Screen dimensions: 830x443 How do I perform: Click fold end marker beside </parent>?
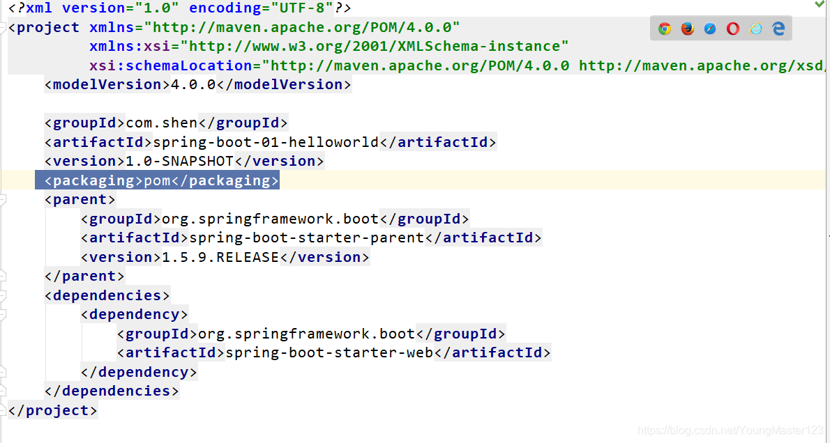point(3,276)
